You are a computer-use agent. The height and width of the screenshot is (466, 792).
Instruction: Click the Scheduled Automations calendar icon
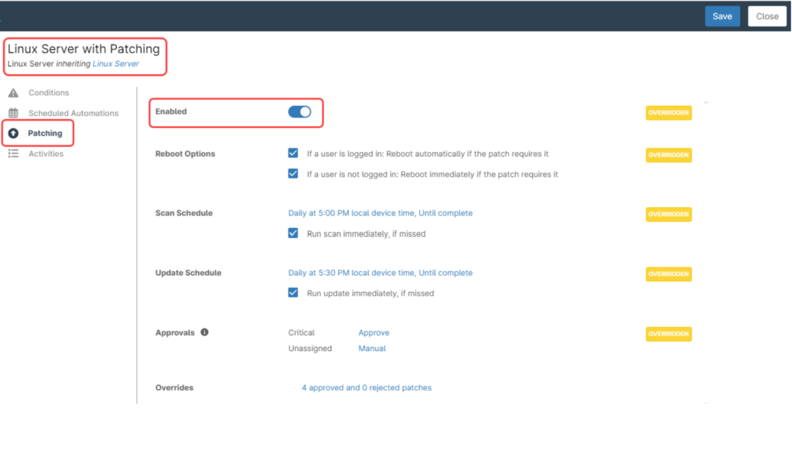tap(13, 113)
